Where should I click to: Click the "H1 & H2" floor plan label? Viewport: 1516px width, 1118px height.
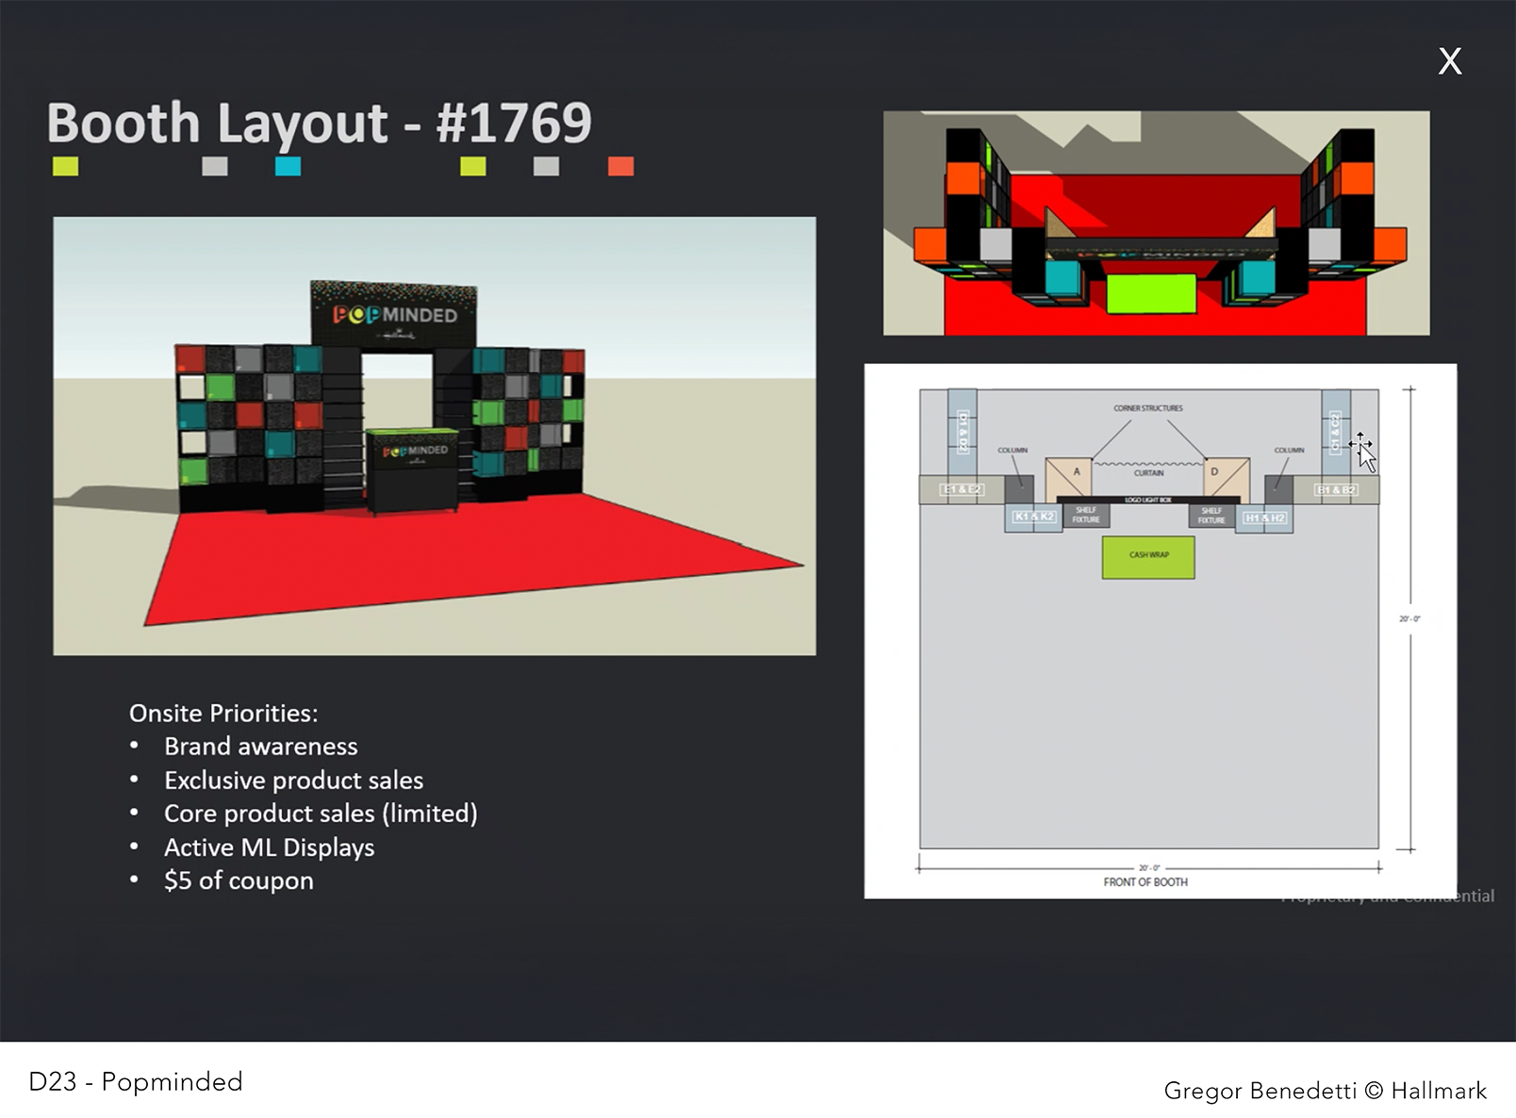(x=1264, y=518)
